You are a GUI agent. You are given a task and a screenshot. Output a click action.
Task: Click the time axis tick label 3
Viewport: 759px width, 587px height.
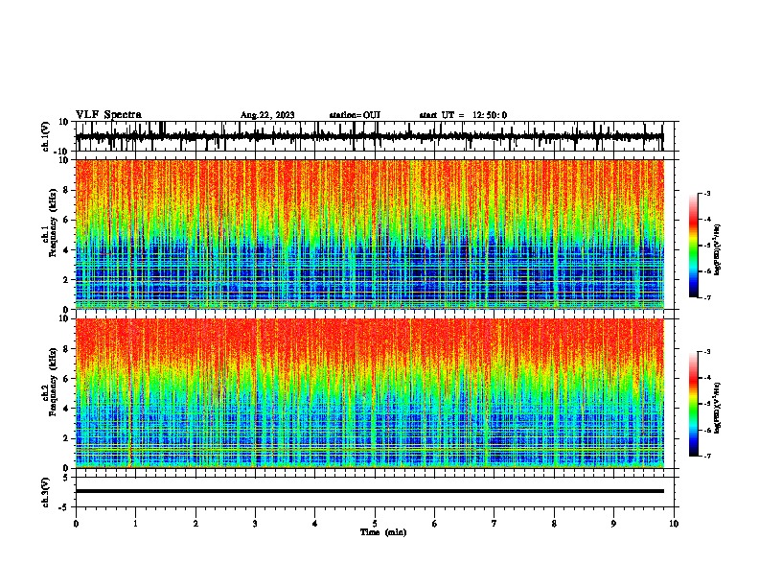(255, 524)
